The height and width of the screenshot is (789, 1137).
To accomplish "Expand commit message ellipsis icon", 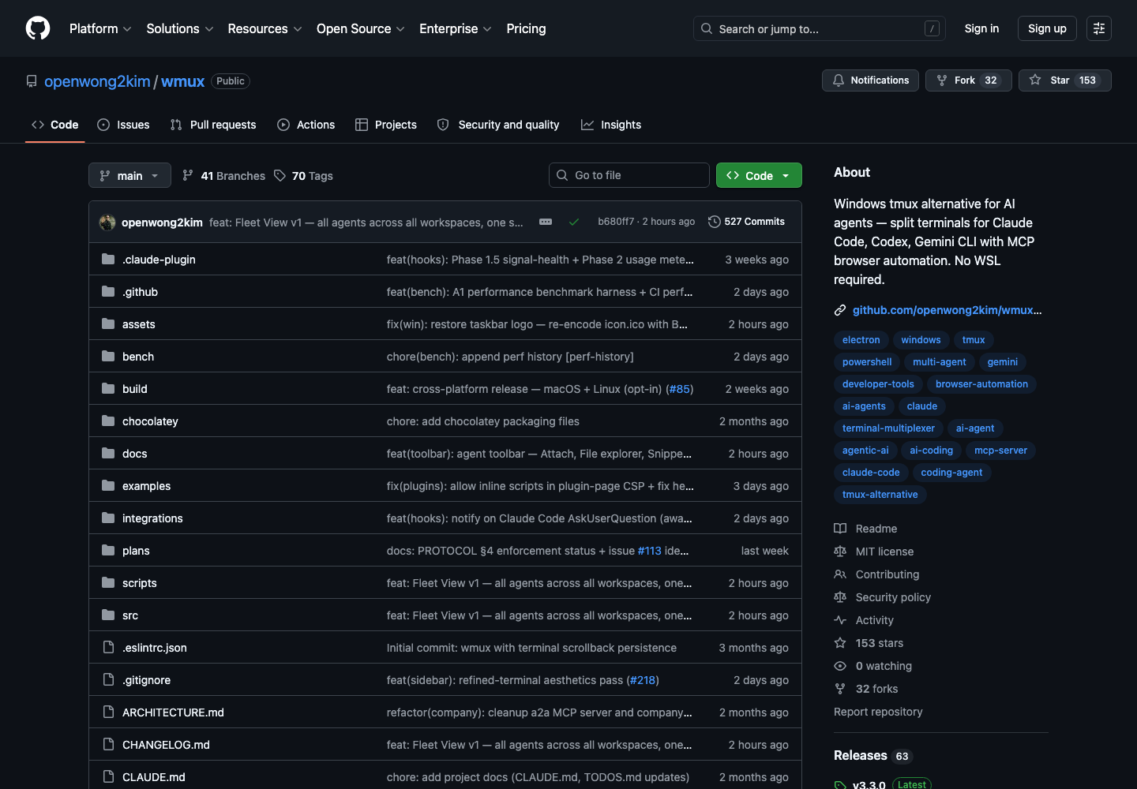I will tap(546, 222).
